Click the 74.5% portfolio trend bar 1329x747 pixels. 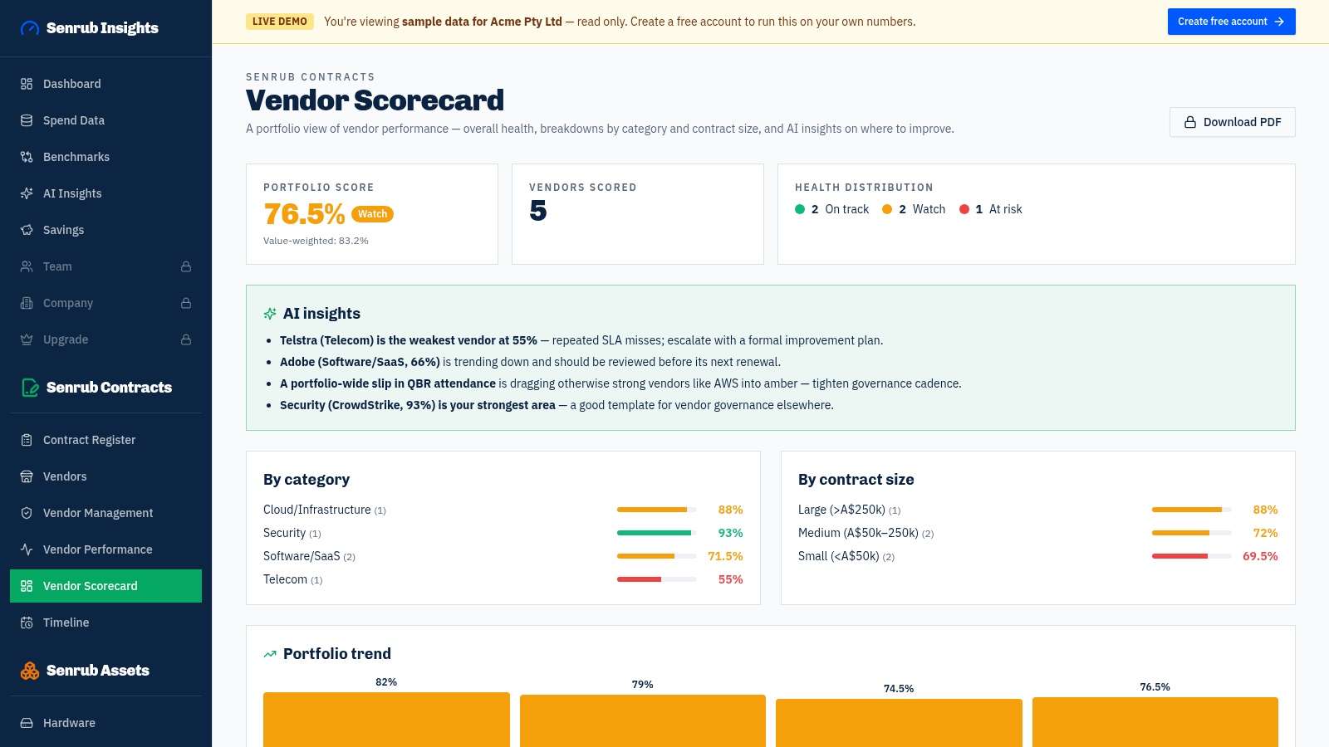pos(899,723)
